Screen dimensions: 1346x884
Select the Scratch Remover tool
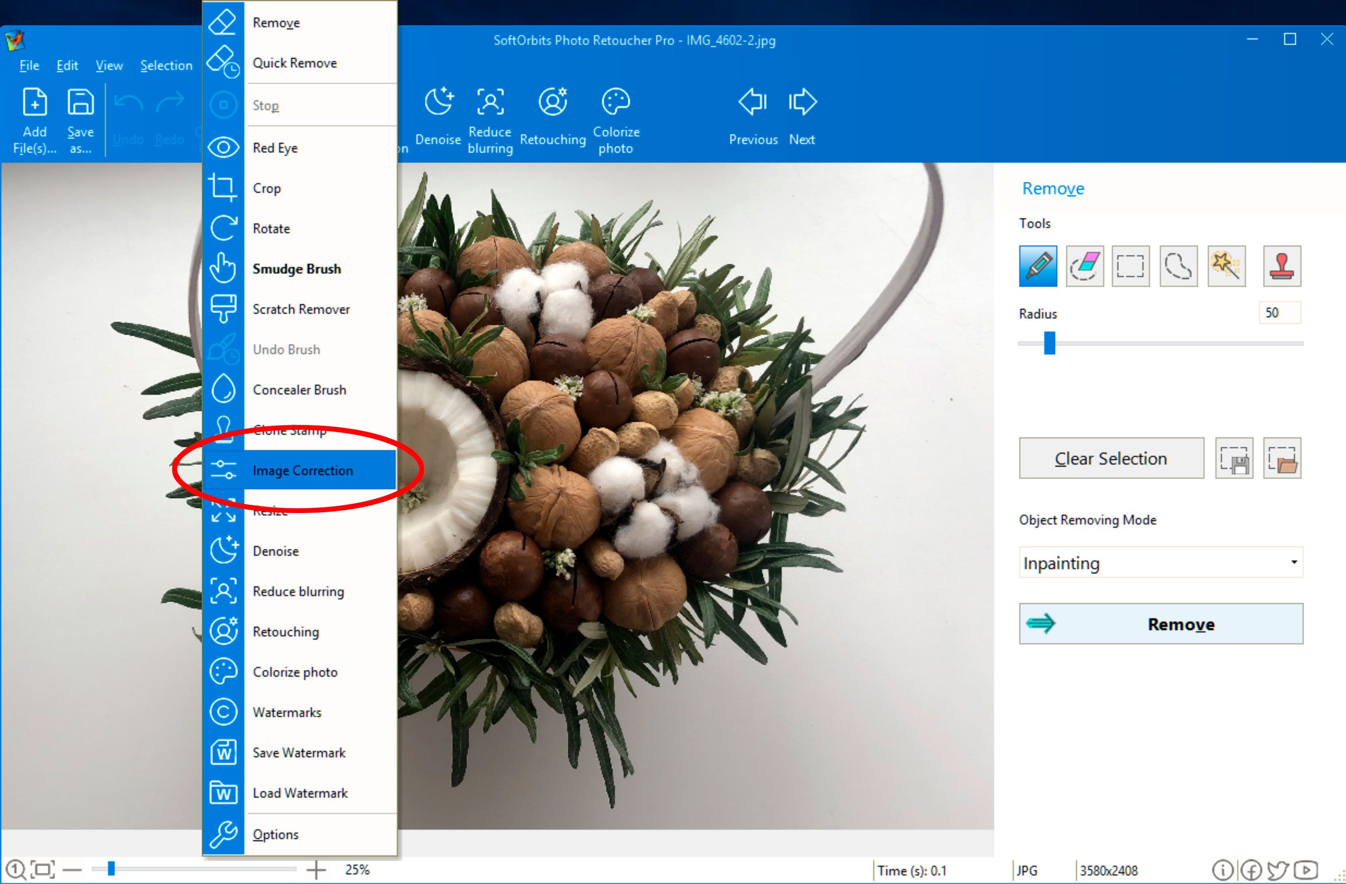(x=301, y=308)
